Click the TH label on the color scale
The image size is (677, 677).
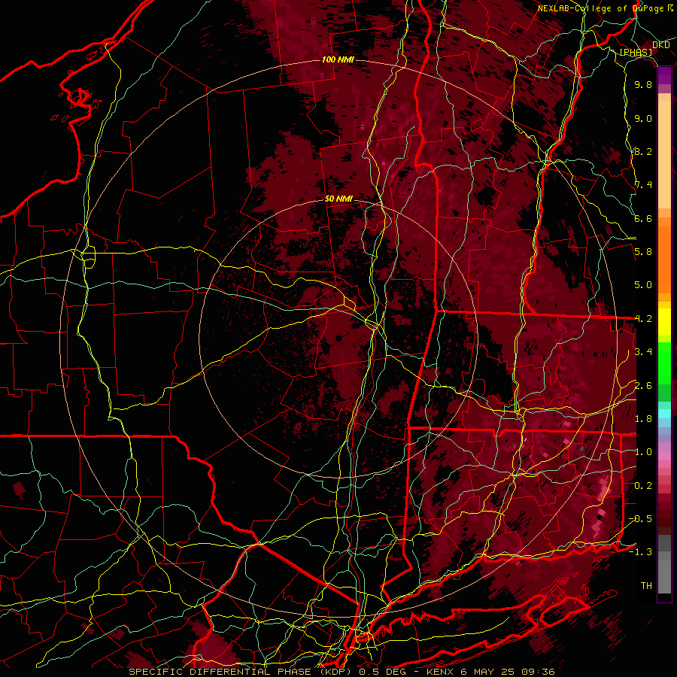click(646, 586)
